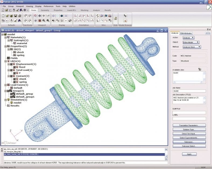Switch to the Geometry ribbon tab

coord(45,10)
